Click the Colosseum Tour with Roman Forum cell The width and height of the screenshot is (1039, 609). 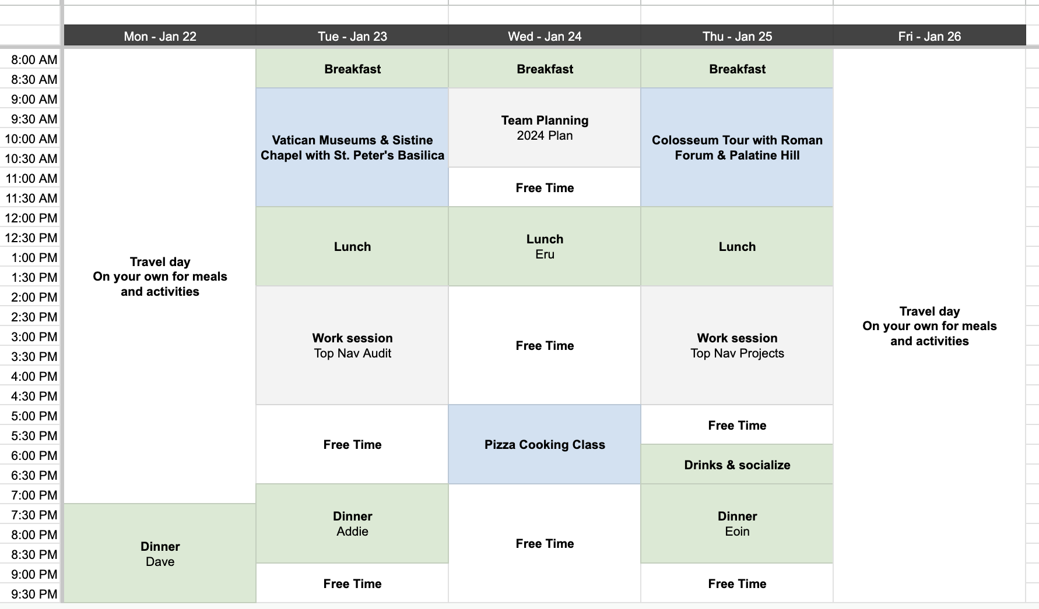pyautogui.click(x=737, y=147)
